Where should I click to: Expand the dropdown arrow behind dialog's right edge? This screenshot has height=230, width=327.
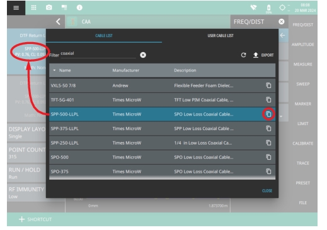point(281,116)
